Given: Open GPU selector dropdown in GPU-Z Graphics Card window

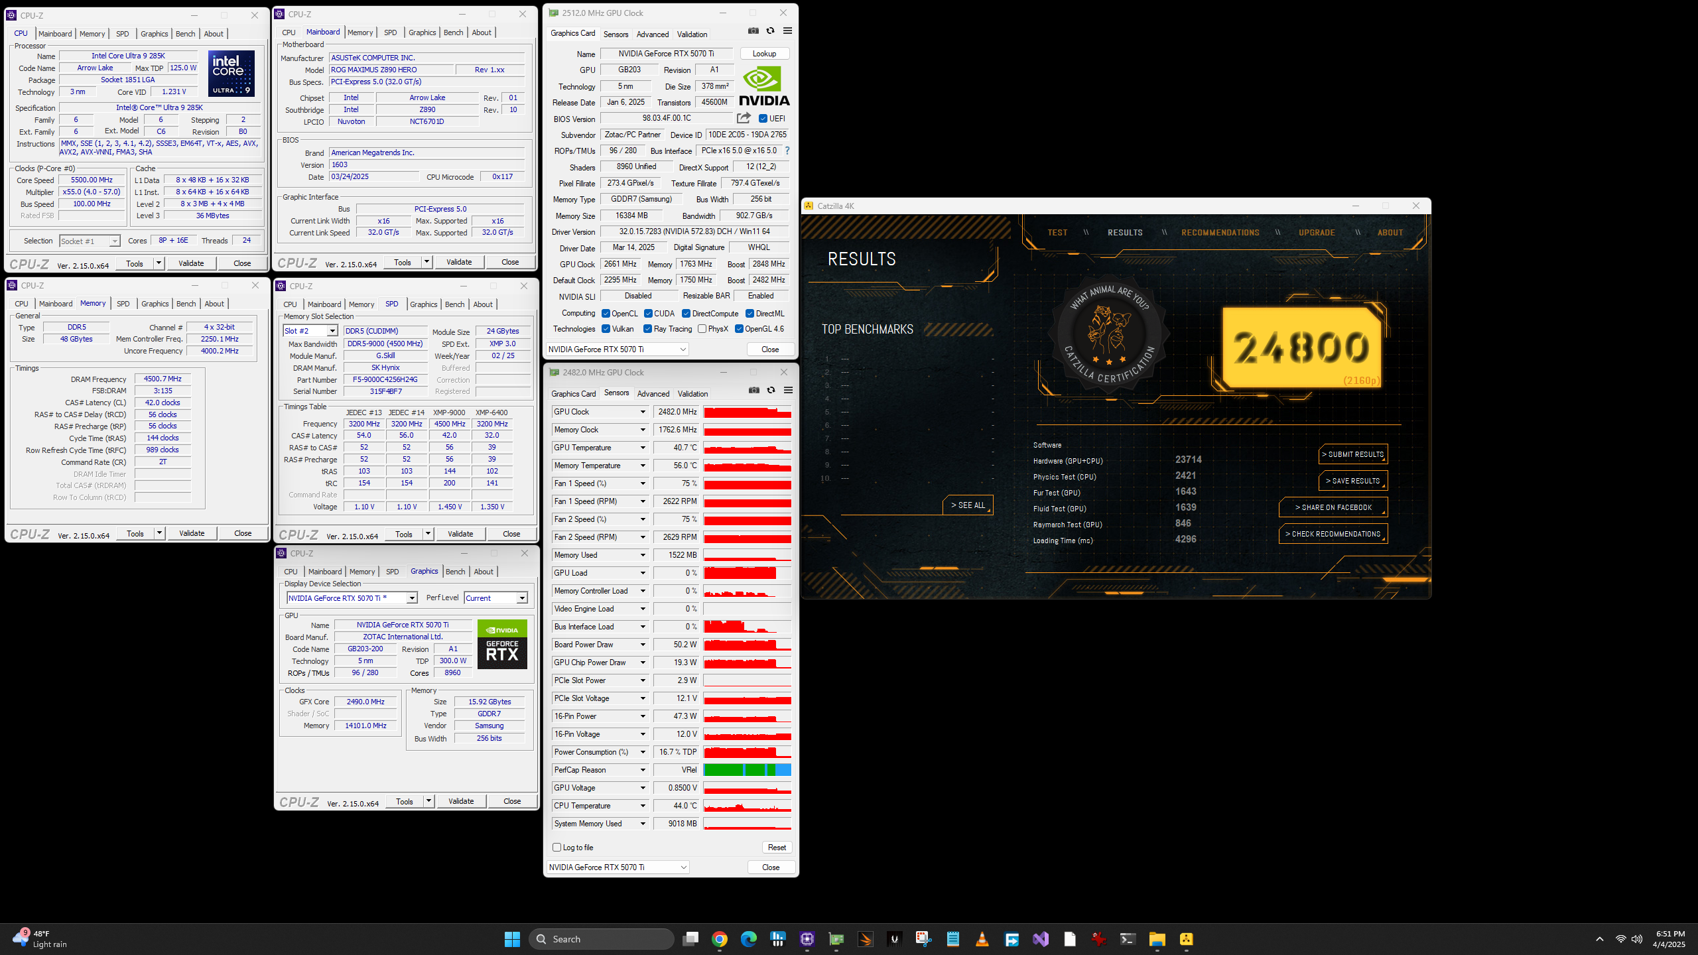Looking at the screenshot, I should tap(617, 350).
